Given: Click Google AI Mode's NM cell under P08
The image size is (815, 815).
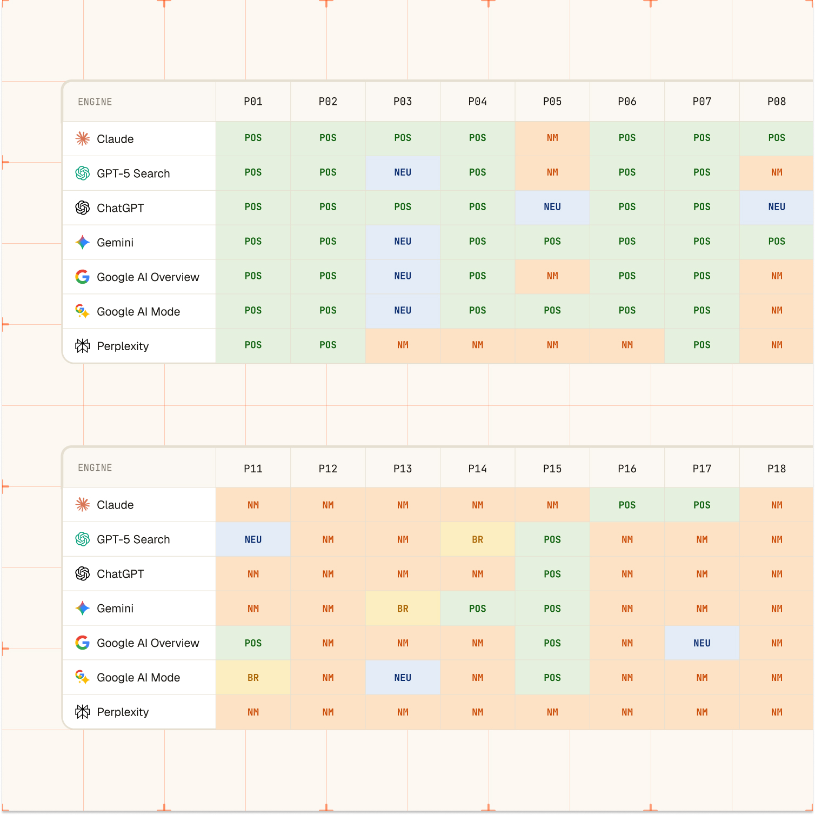Looking at the screenshot, I should (777, 311).
